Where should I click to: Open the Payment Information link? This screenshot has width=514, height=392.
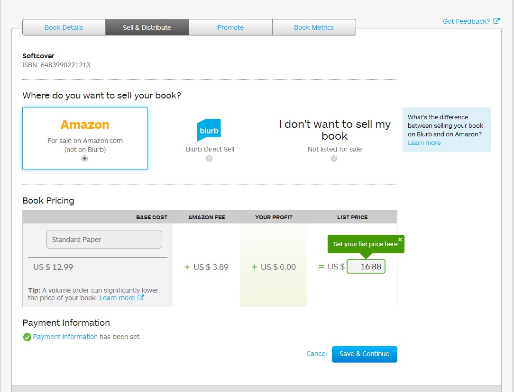click(x=65, y=337)
